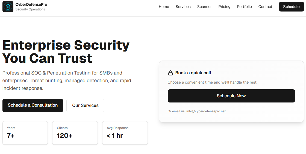
Task: Click the Enterprise Security You Can Trust heading
Action: click(66, 52)
